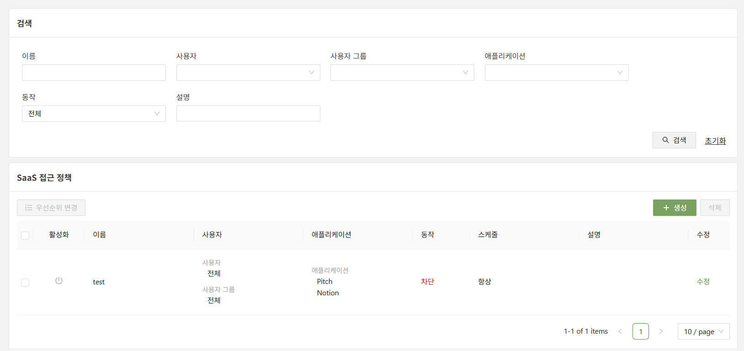Click the 초기화 reset link
This screenshot has width=744, height=351.
coord(715,141)
